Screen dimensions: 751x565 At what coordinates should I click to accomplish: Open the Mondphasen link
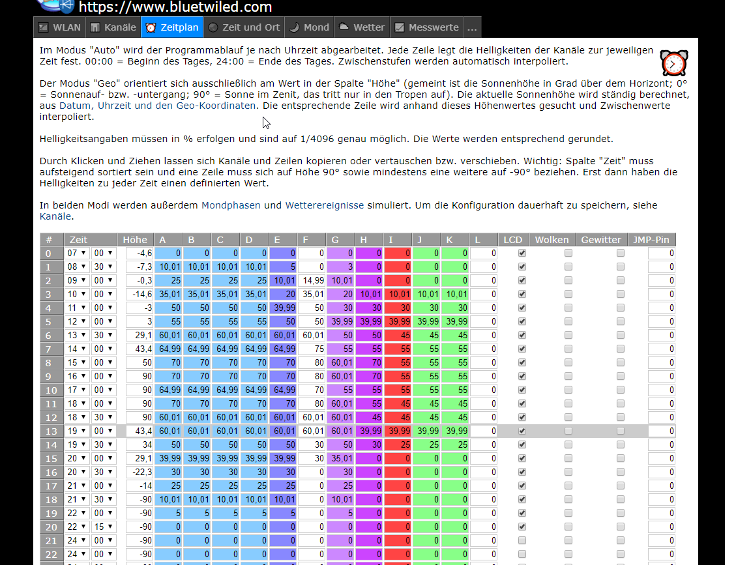pos(231,205)
